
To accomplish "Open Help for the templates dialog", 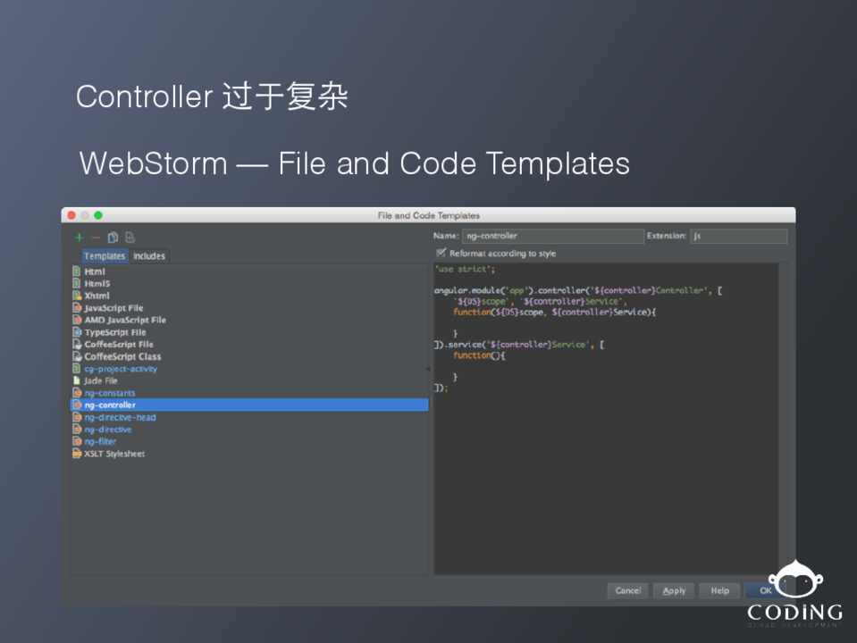I will [x=719, y=590].
